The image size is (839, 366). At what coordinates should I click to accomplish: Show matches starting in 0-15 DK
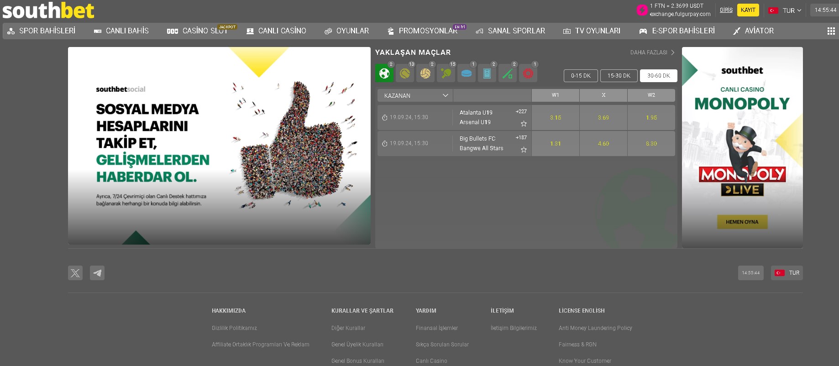pos(581,76)
